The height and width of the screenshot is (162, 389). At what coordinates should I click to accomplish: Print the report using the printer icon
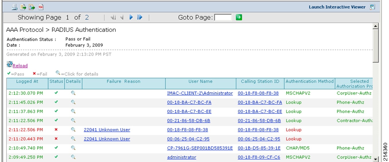[14, 7]
